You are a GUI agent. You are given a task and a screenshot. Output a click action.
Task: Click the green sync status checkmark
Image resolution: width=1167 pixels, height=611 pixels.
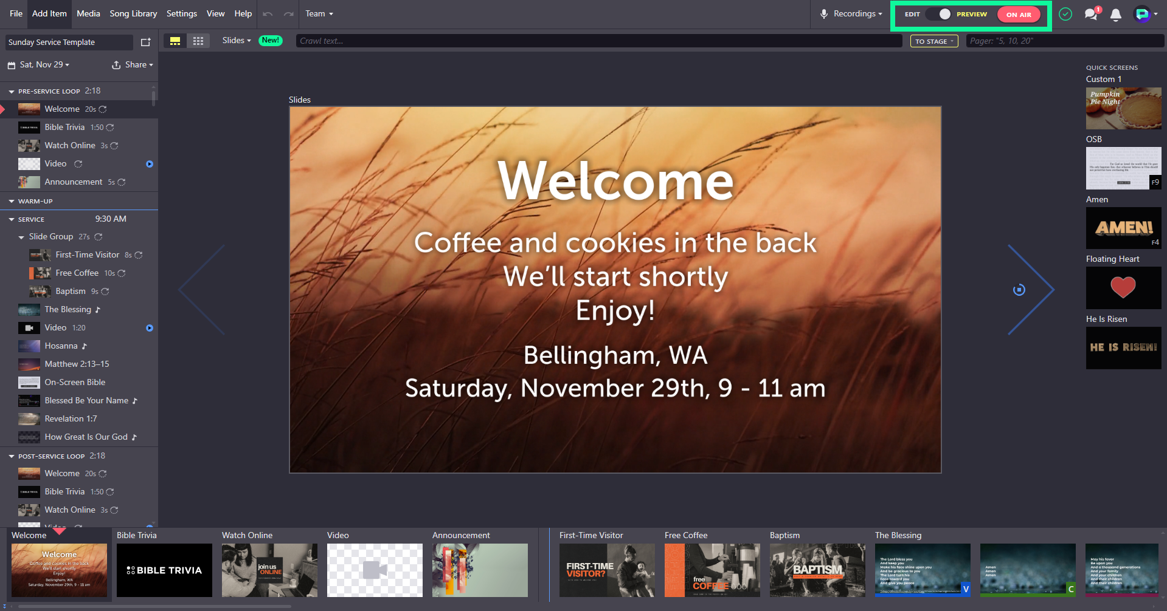click(1065, 14)
